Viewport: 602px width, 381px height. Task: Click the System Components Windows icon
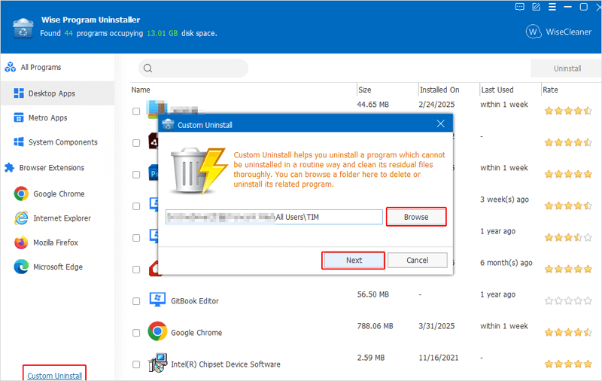point(19,142)
